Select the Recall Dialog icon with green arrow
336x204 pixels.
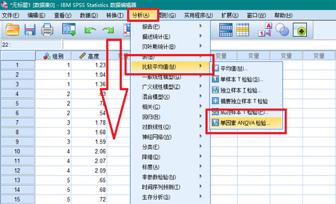pyautogui.click(x=69, y=29)
